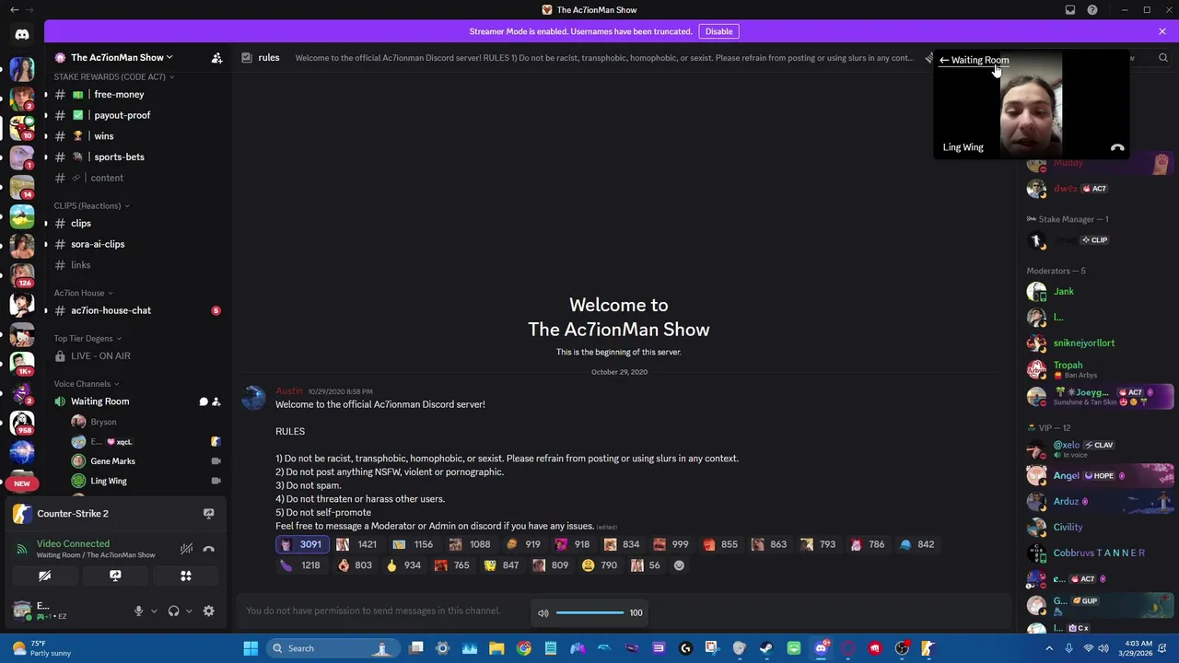The height and width of the screenshot is (663, 1179).
Task: Open your user avatar in the bottom panel
Action: click(x=21, y=611)
